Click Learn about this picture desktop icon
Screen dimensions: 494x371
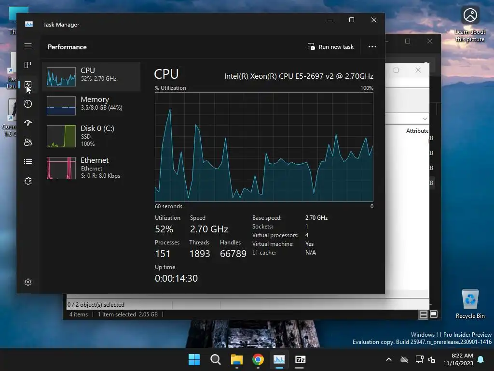point(470,24)
